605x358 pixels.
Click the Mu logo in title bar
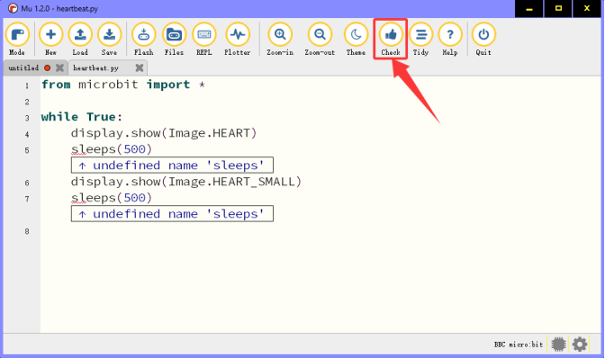click(13, 8)
